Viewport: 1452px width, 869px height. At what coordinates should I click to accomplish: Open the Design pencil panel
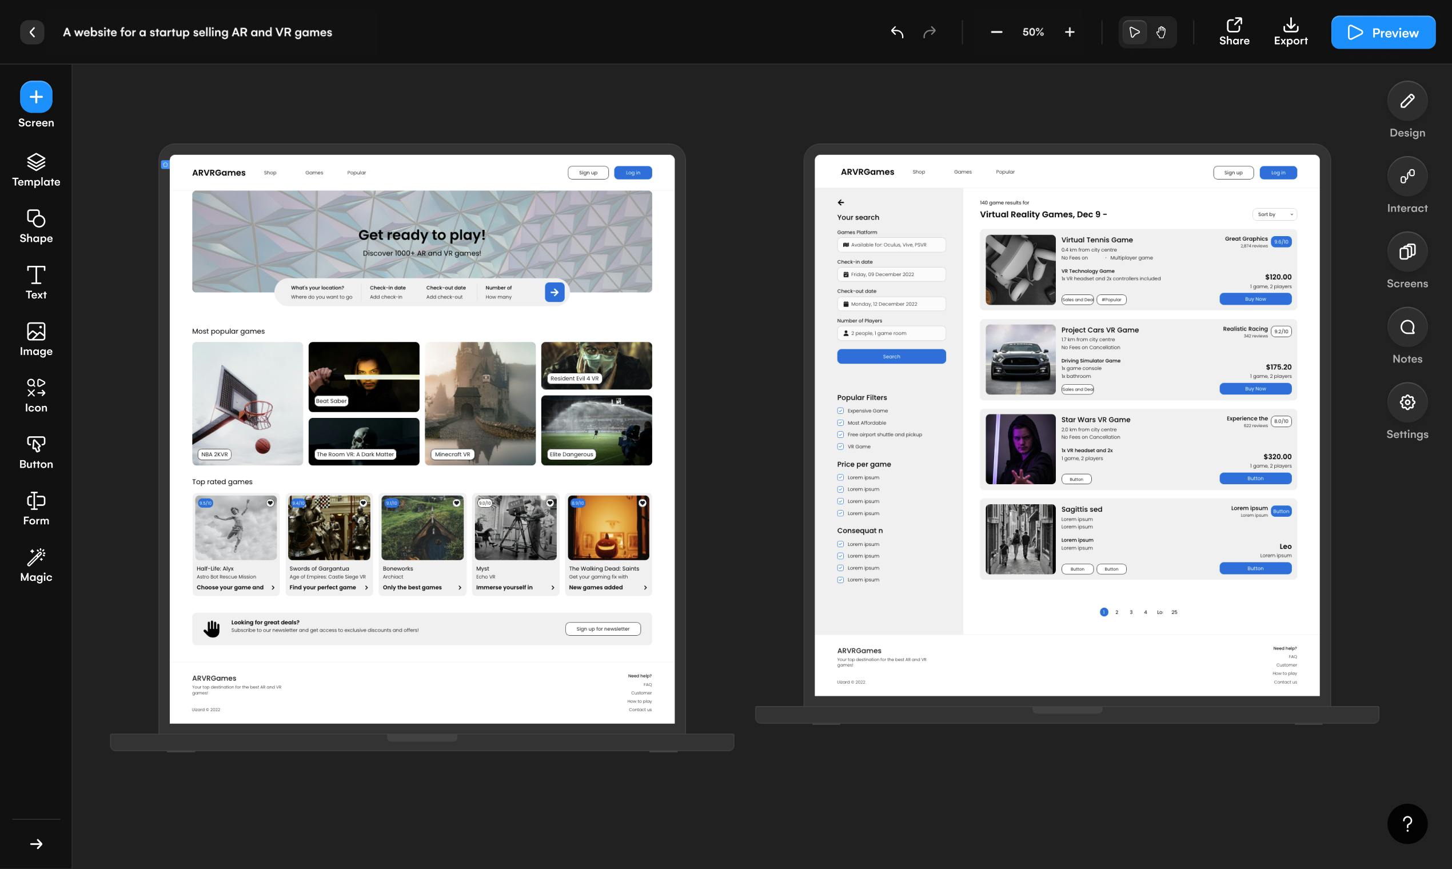click(x=1407, y=101)
